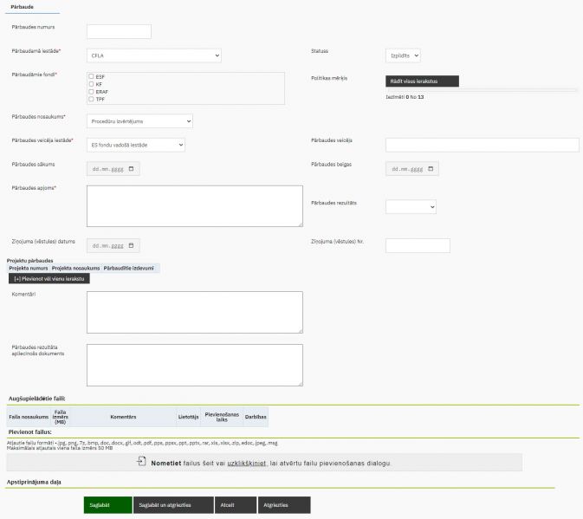Open calendar picker for Pārbaudes sākums
Viewport: 583px width, 519px height.
(132, 169)
